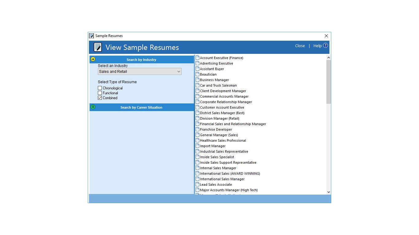419x235 pixels.
Task: Click the document icon next to Beautician
Action: (198, 74)
